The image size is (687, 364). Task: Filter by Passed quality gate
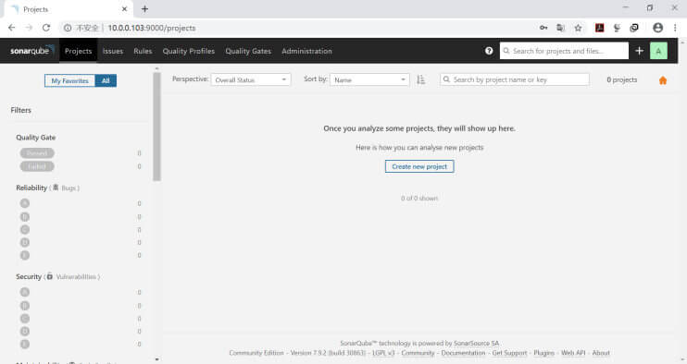tap(37, 153)
